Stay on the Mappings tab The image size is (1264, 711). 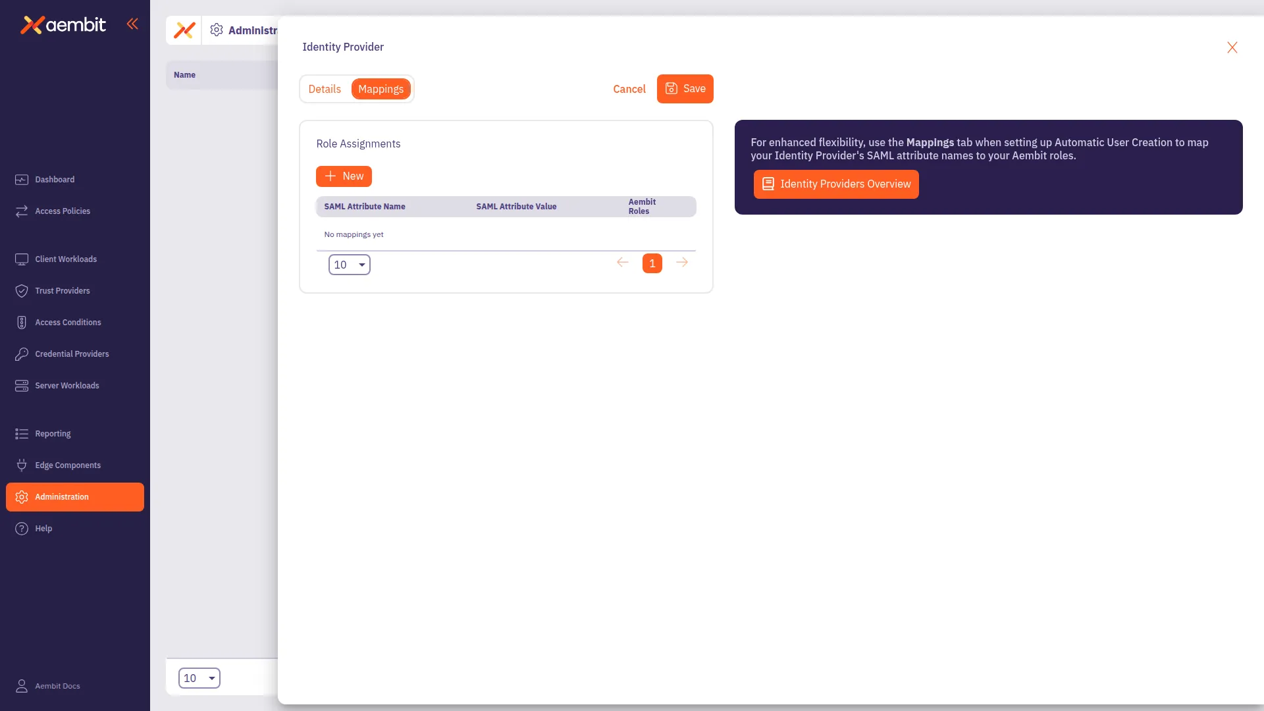coord(381,88)
